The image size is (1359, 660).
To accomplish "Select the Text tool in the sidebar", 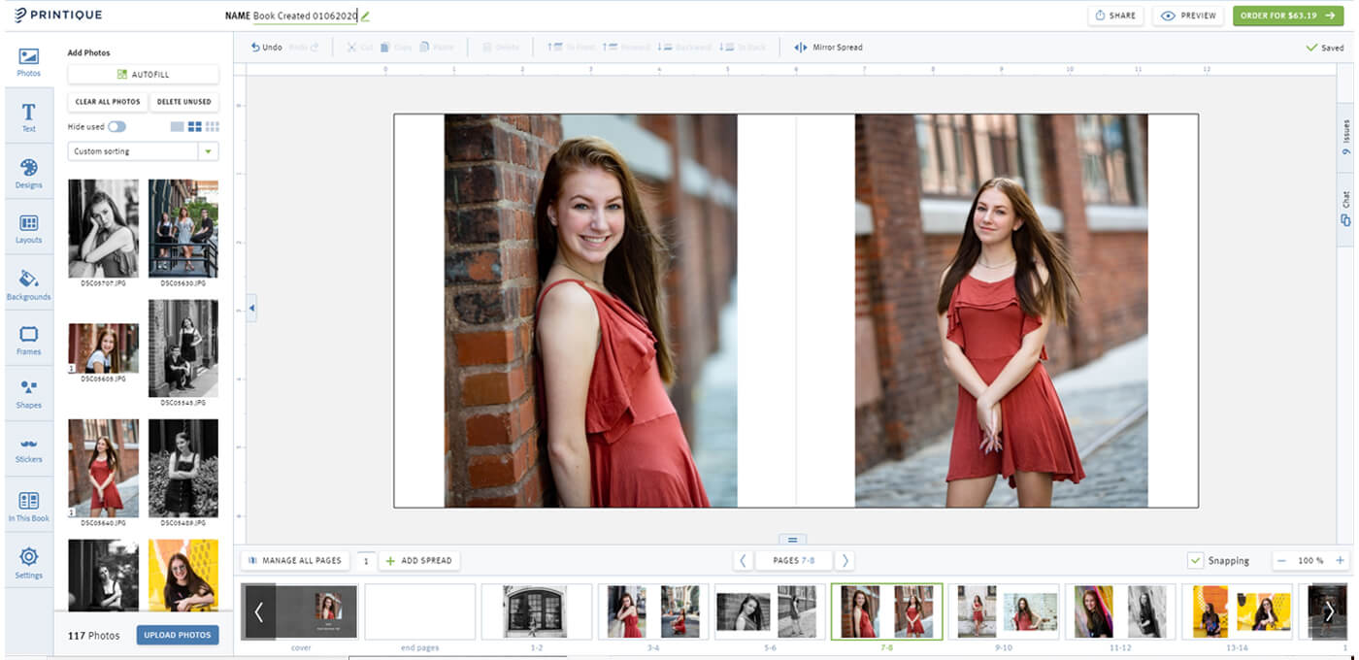I will click(x=29, y=116).
